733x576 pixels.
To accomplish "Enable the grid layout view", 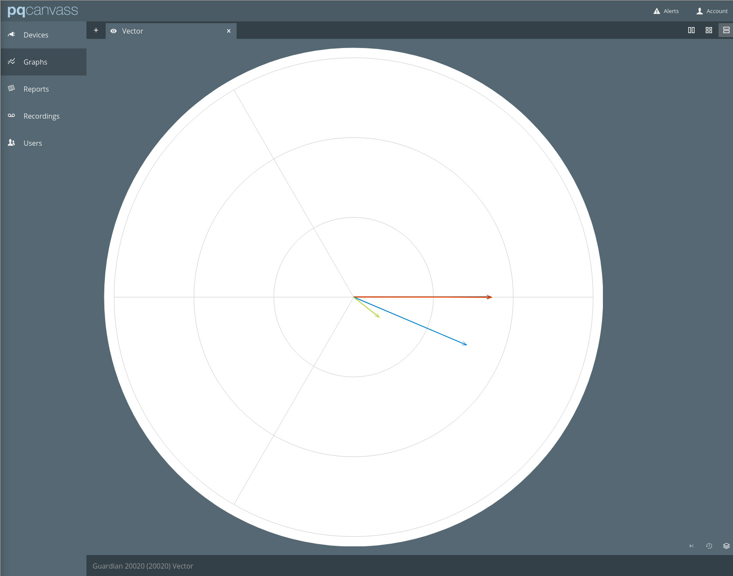I will (709, 30).
